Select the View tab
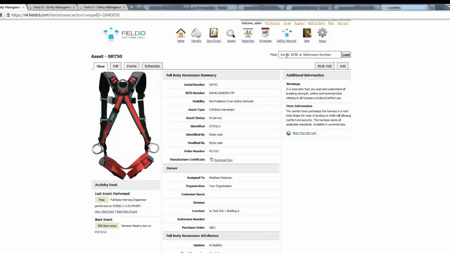 click(101, 66)
